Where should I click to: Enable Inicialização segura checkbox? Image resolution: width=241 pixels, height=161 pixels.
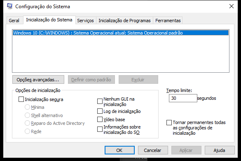[x=21, y=99]
